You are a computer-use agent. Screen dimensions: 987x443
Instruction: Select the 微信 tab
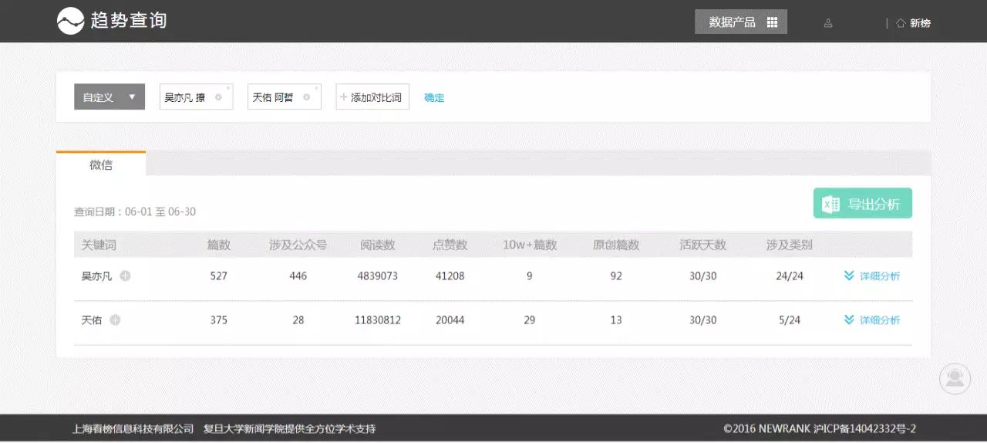(x=101, y=164)
